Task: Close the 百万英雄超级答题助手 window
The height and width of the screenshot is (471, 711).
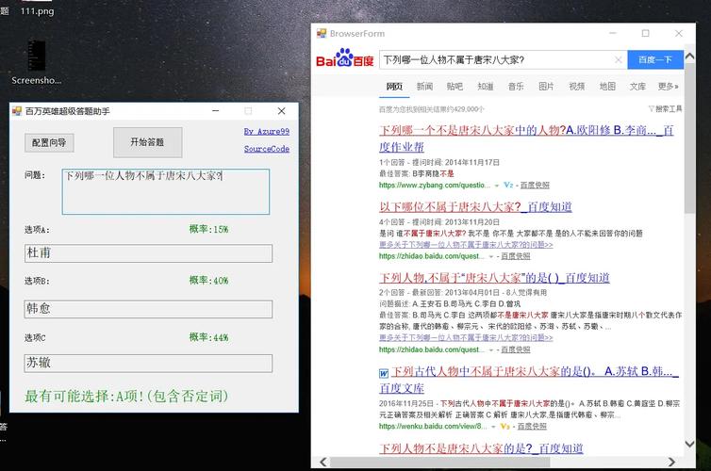Action: [281, 110]
